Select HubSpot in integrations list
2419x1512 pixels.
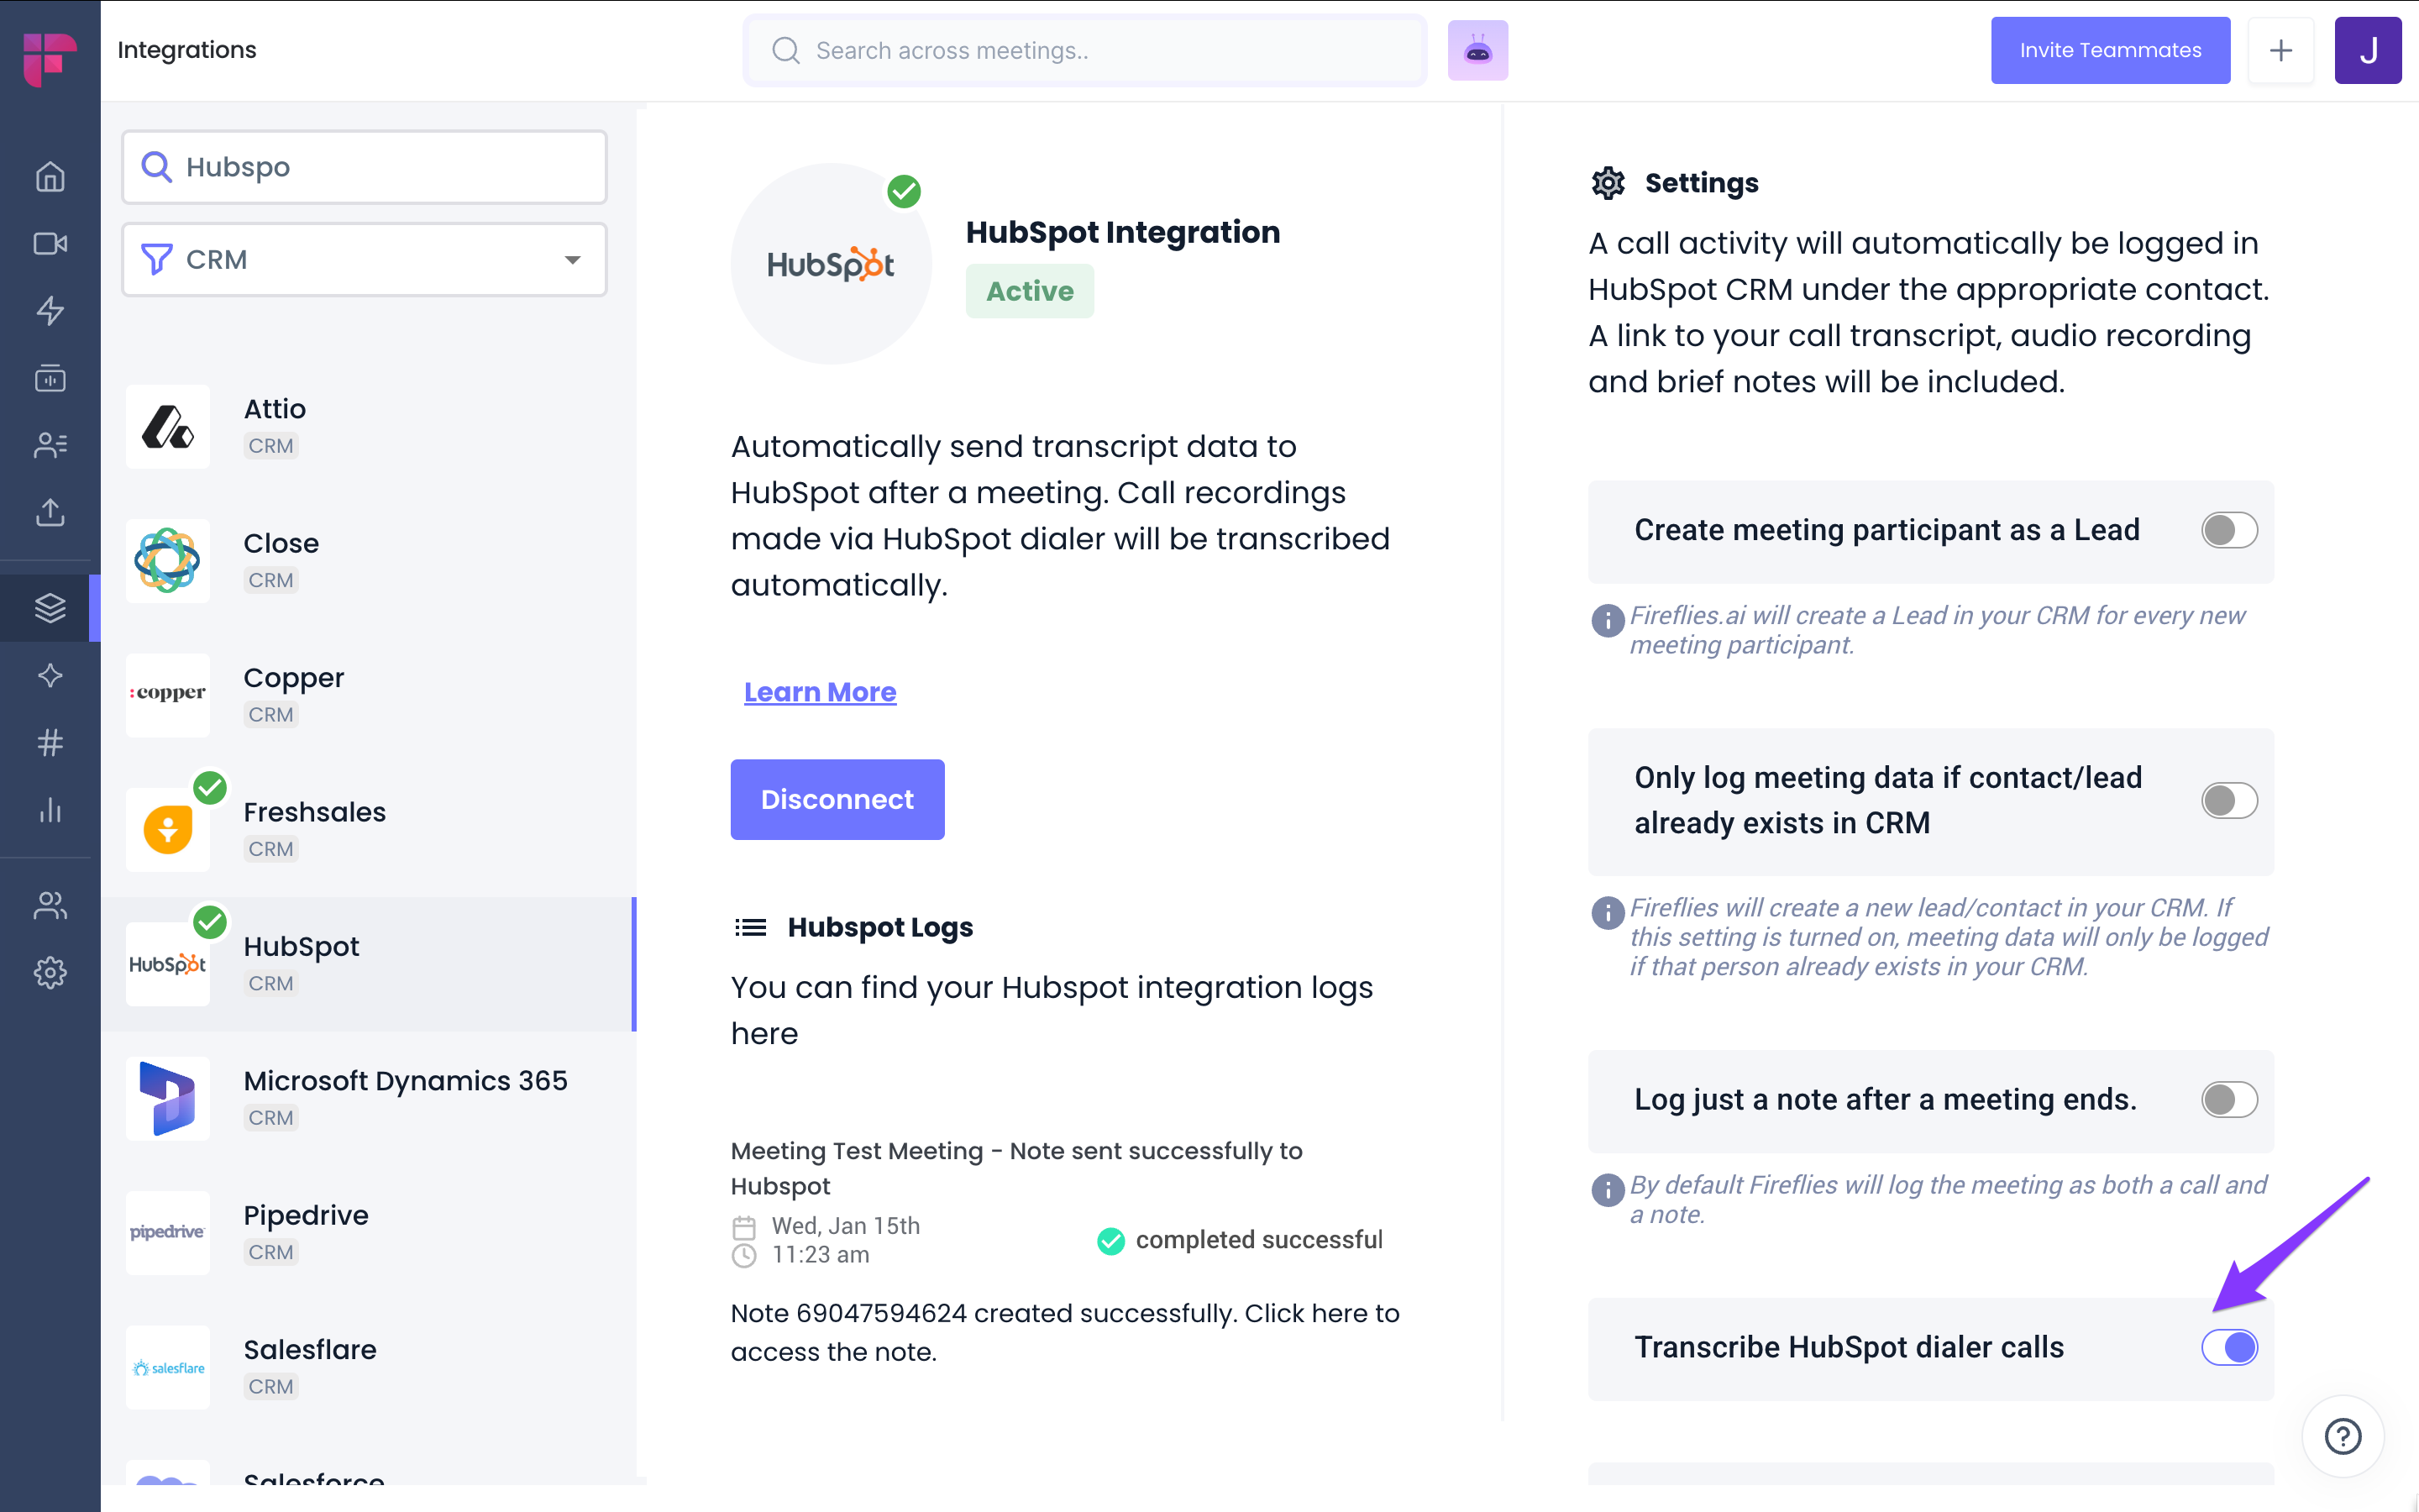click(368, 964)
